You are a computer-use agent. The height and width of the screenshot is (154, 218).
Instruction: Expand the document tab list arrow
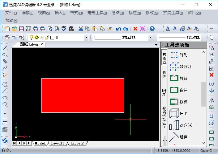pyautogui.click(x=156, y=45)
